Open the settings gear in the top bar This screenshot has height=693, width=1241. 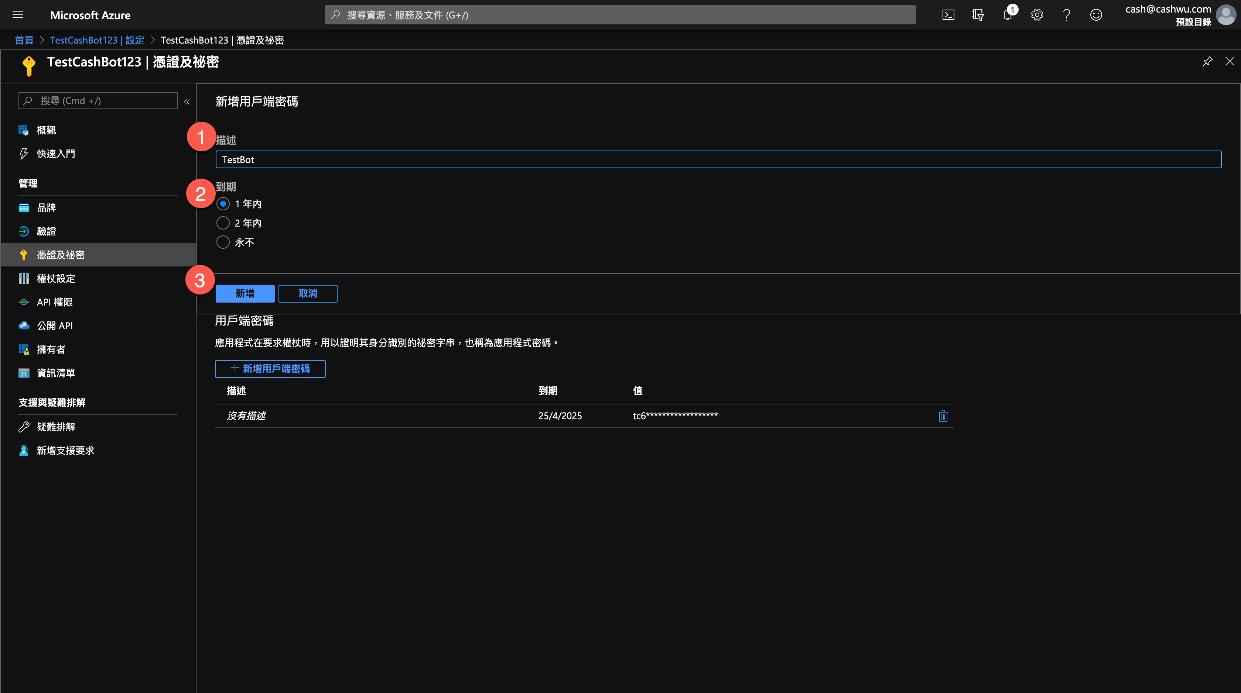tap(1037, 15)
